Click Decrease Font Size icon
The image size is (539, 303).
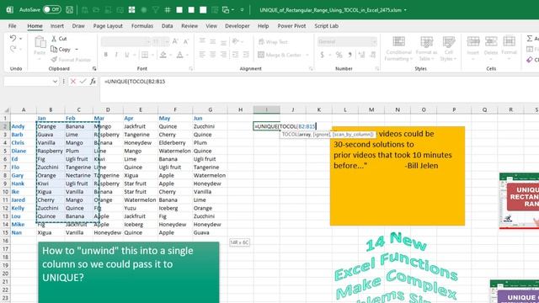(x=186, y=41)
